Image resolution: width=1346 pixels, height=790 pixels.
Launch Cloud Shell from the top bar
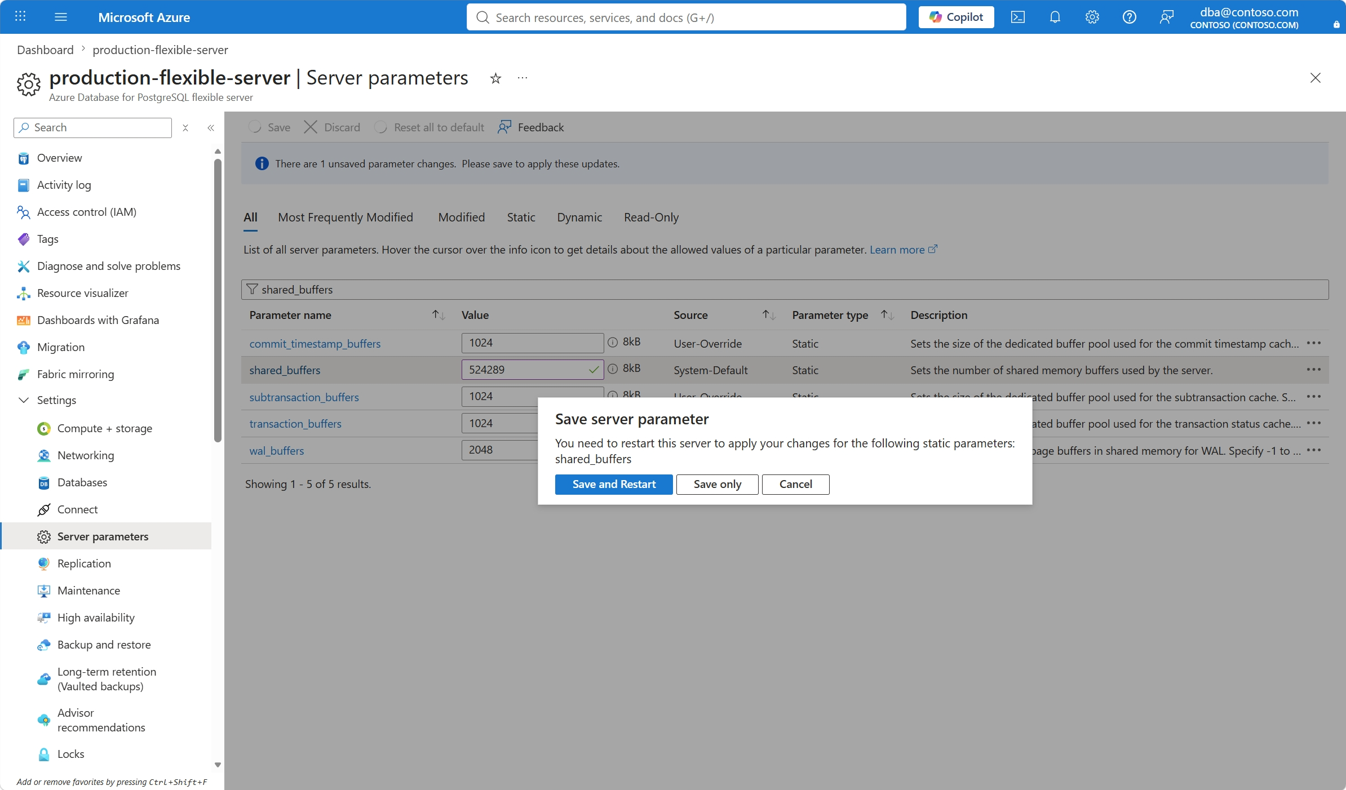1018,17
